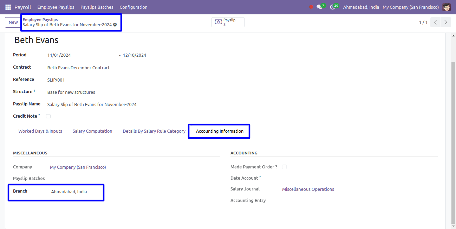The width and height of the screenshot is (456, 229).
Task: Open the activities clock icon
Action: 333,7
